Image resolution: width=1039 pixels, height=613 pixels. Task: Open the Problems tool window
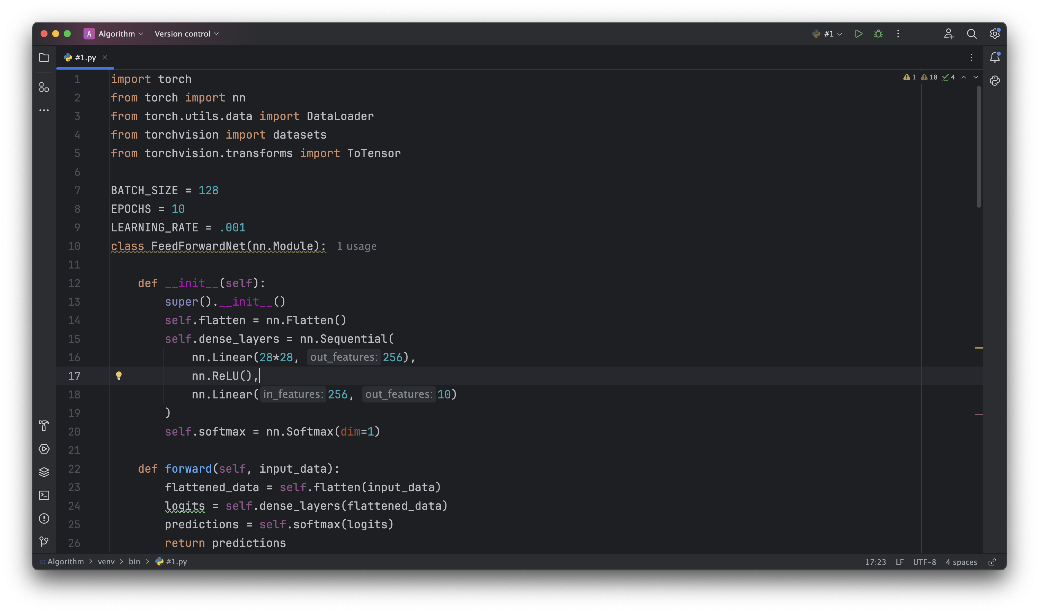[x=44, y=518]
